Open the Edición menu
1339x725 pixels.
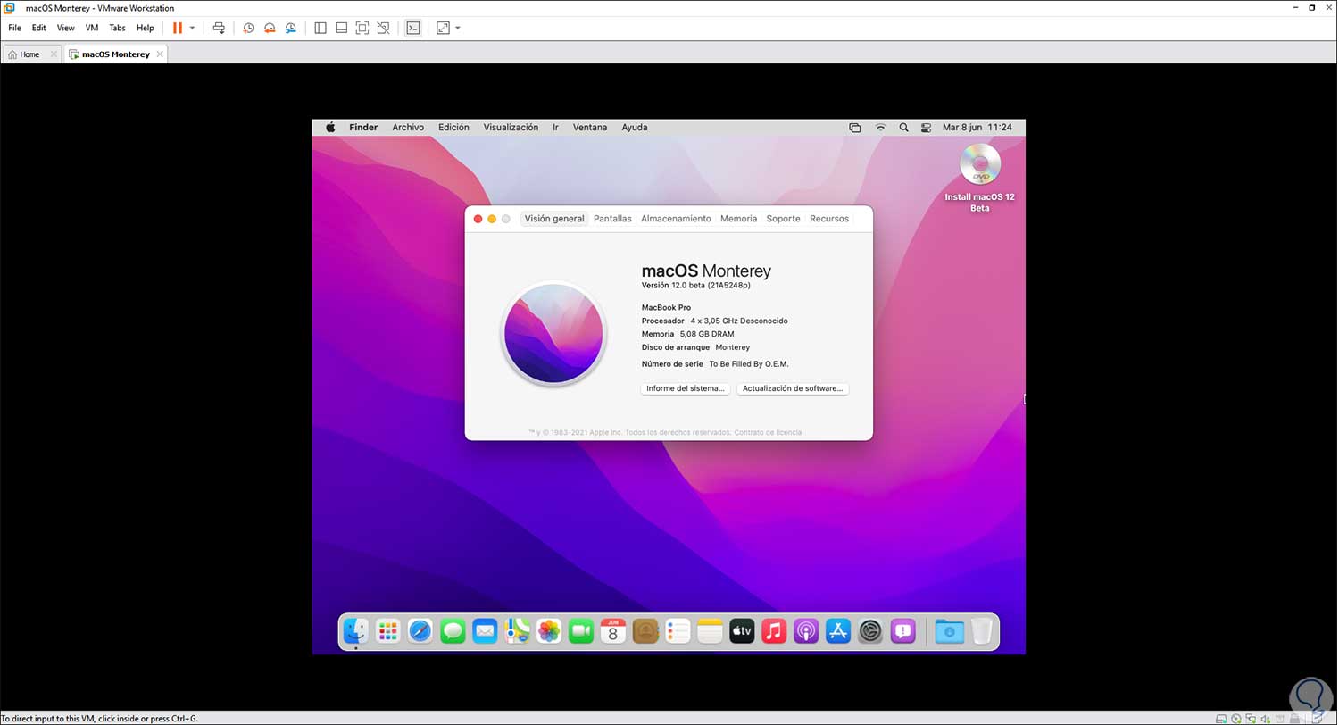pos(453,128)
